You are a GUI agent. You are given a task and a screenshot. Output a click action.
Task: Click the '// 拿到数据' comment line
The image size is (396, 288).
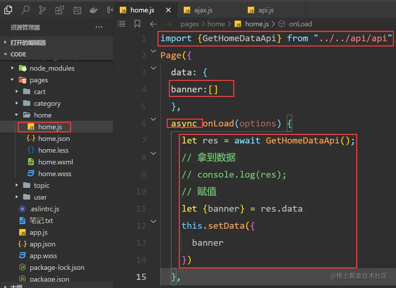point(209,157)
